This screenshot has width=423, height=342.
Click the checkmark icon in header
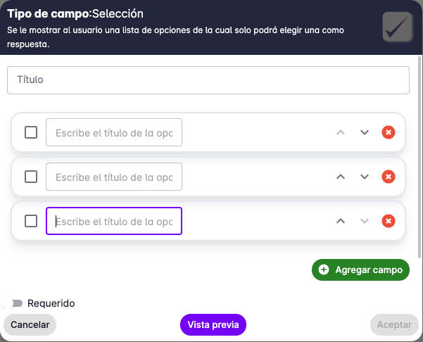pos(397,27)
